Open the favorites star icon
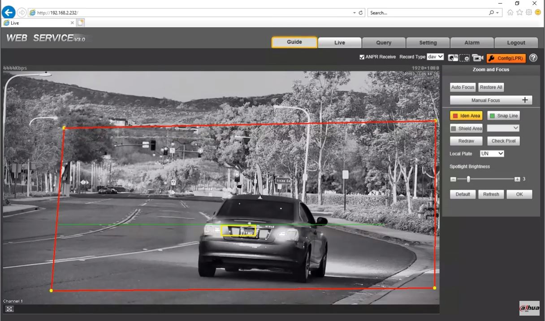The image size is (545, 321). [x=520, y=13]
